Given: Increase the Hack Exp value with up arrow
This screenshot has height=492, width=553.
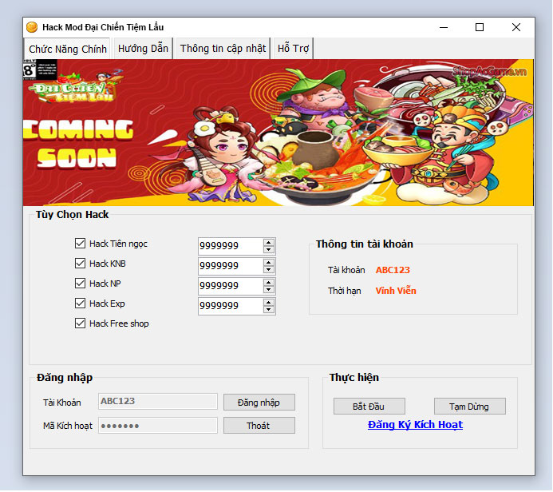Looking at the screenshot, I should tap(269, 303).
